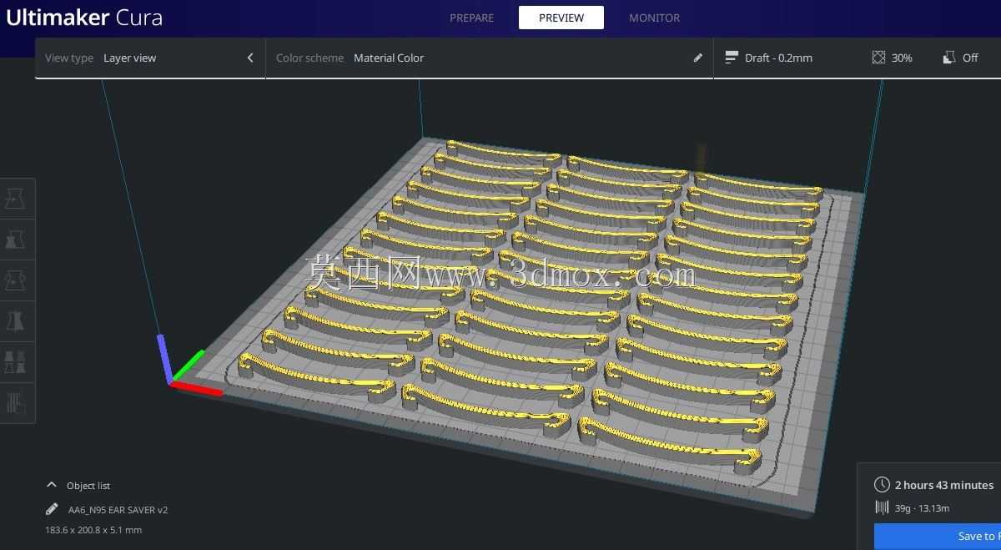Viewport: 1001px width, 550px height.
Task: Click the XYZ axis gizmo on build plate
Action: (x=189, y=364)
